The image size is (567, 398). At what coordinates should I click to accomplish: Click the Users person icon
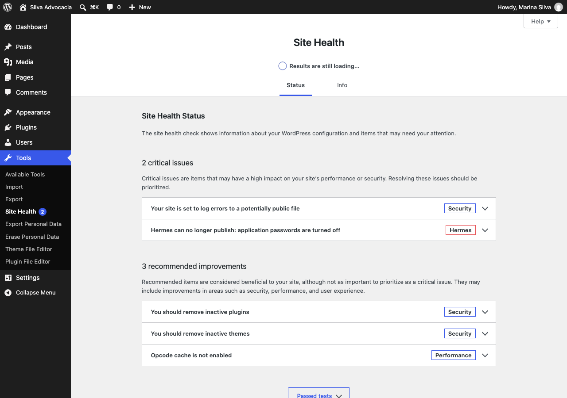point(8,142)
